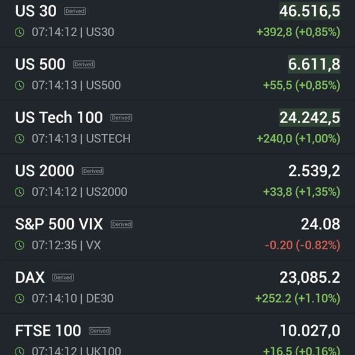Click the clock icon beside UK100 ticker
Viewport: 355px width, 355px height.
click(x=20, y=351)
